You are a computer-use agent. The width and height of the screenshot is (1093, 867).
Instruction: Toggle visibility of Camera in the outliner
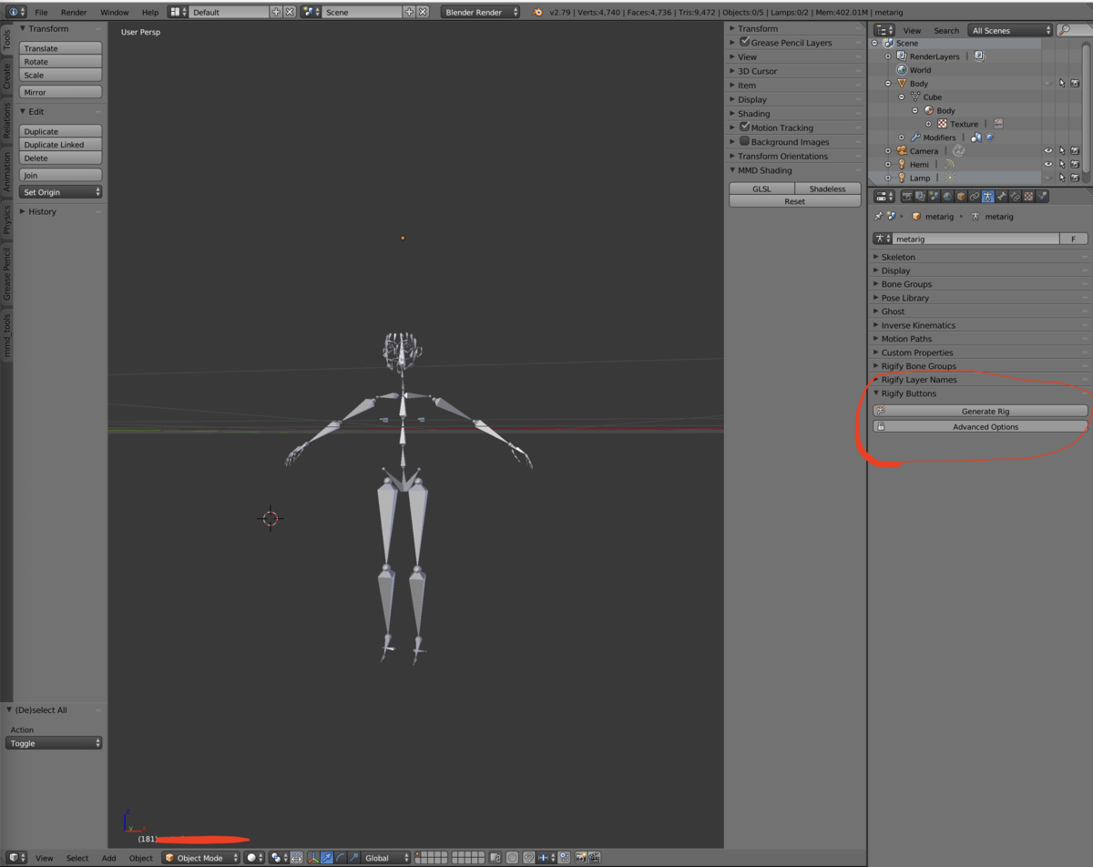pyautogui.click(x=1047, y=150)
